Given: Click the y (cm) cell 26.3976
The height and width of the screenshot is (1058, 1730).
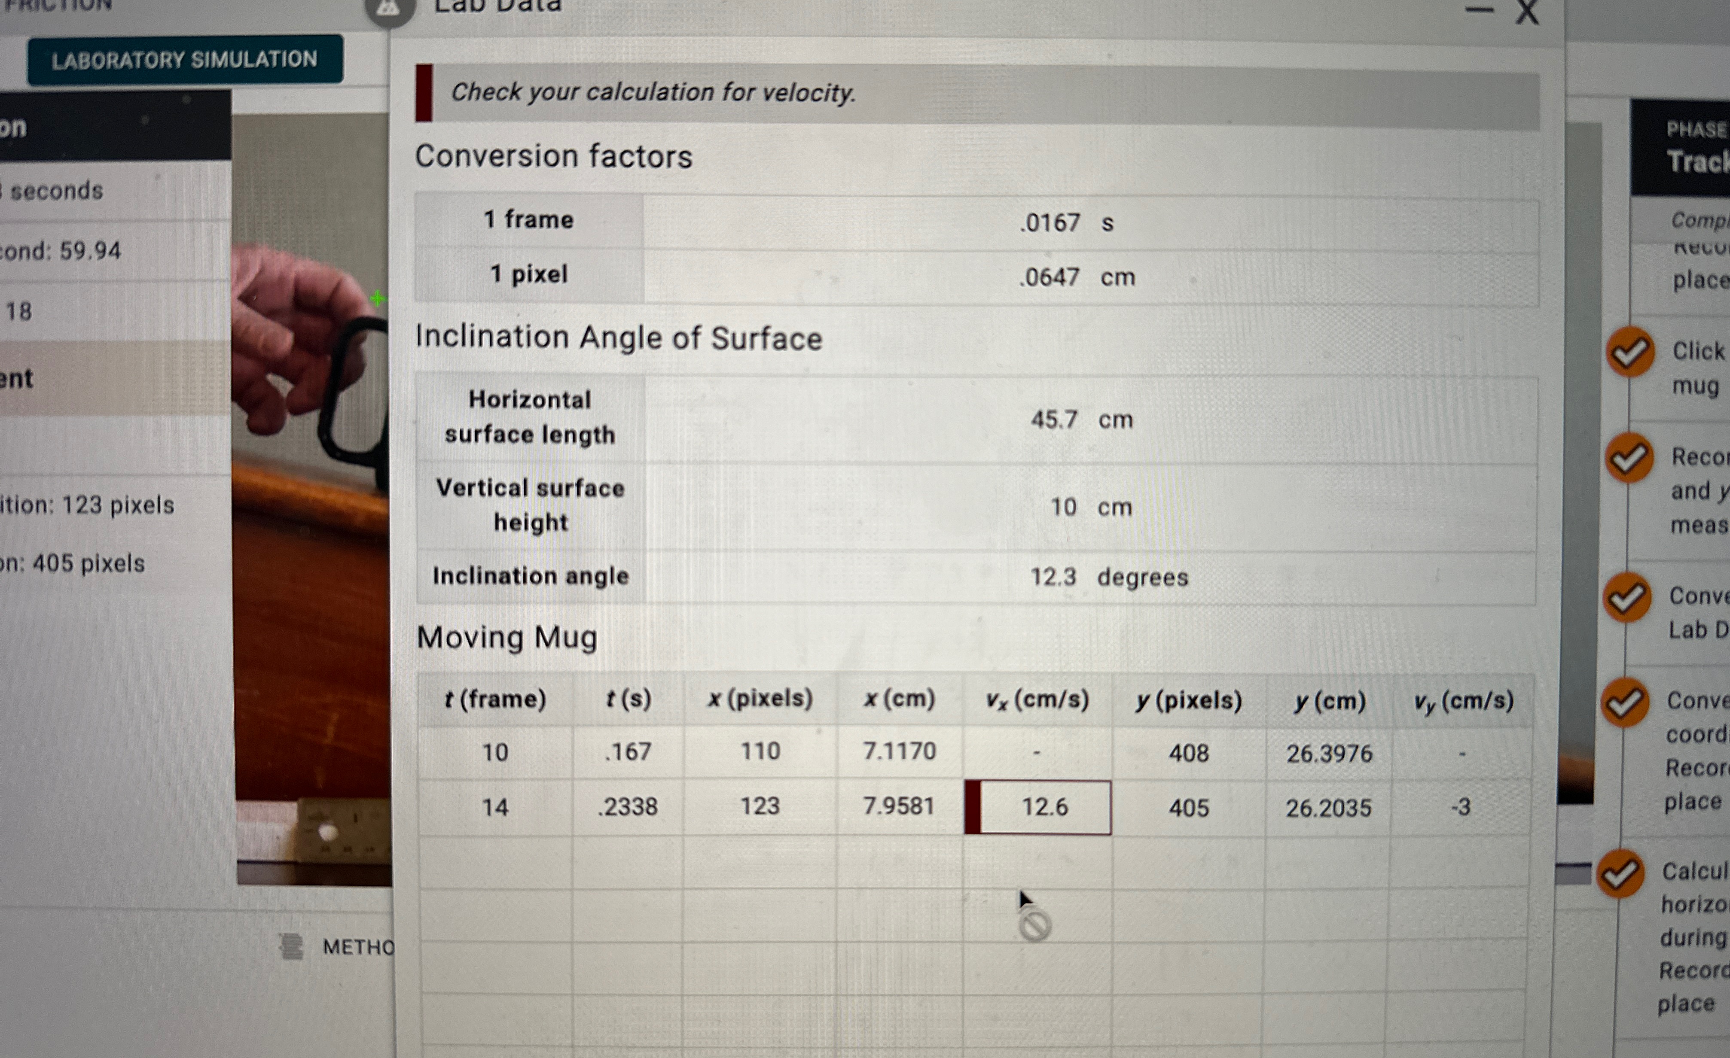Looking at the screenshot, I should [1328, 754].
